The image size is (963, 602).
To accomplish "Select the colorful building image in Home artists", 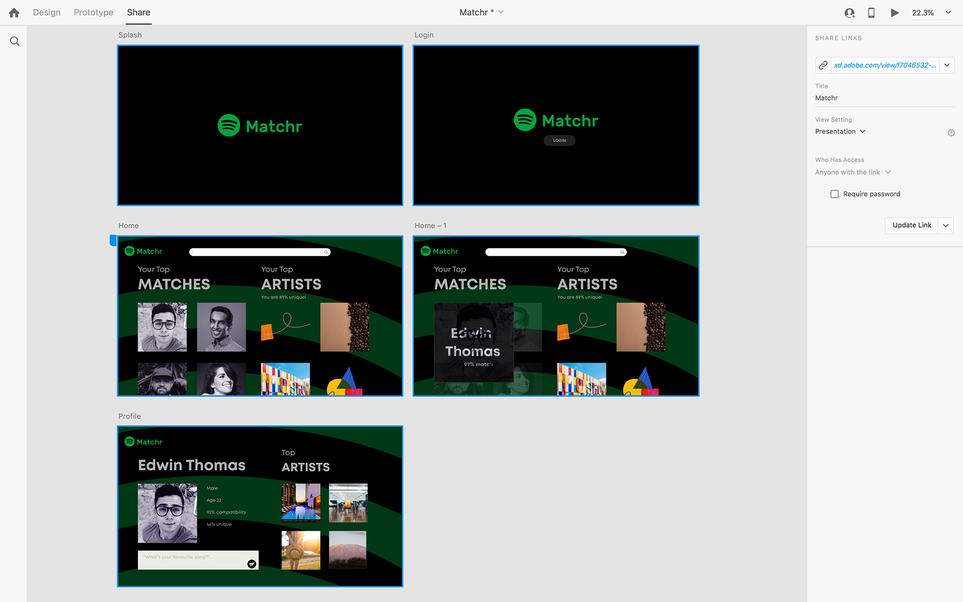I will click(285, 379).
